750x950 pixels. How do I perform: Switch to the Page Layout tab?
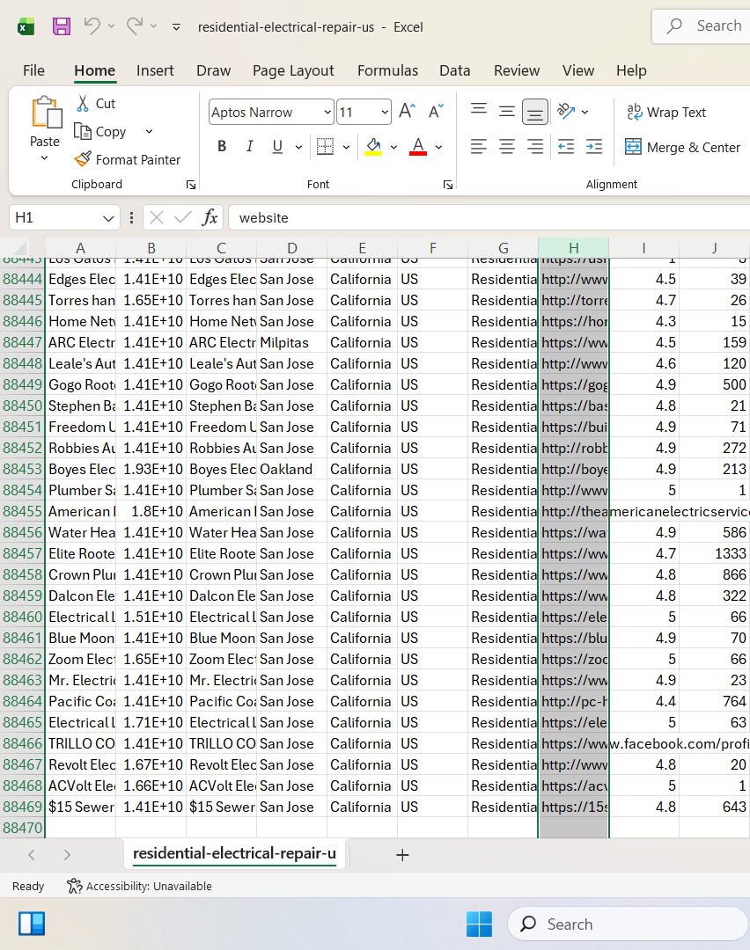tap(293, 70)
